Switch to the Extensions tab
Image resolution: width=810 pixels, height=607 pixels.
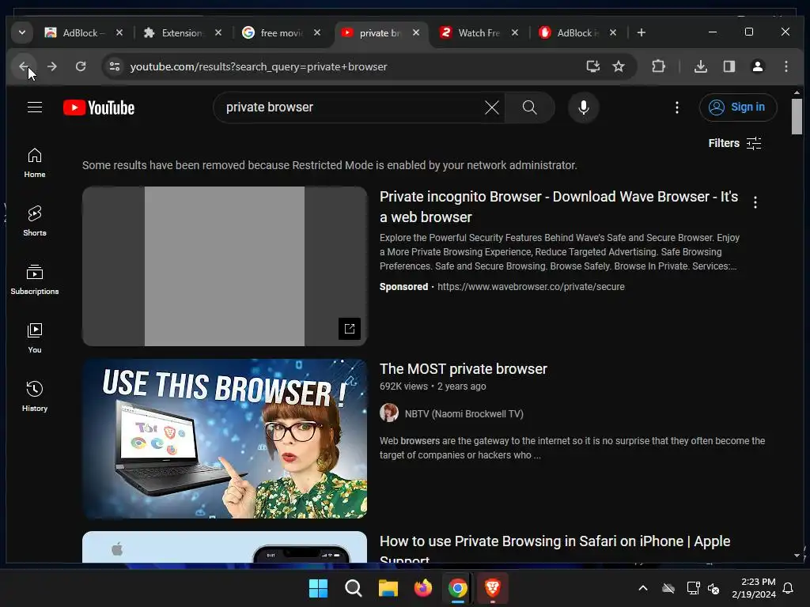click(181, 32)
